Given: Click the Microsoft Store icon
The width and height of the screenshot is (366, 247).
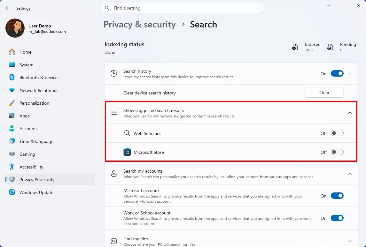Looking at the screenshot, I should pyautogui.click(x=127, y=152).
